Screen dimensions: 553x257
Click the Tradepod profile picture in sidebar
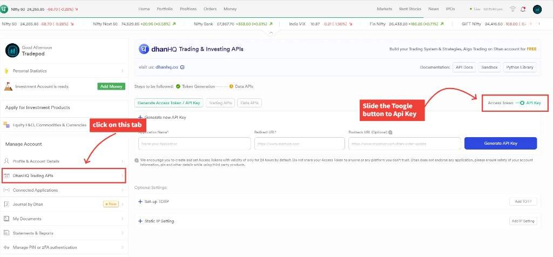tap(12, 50)
